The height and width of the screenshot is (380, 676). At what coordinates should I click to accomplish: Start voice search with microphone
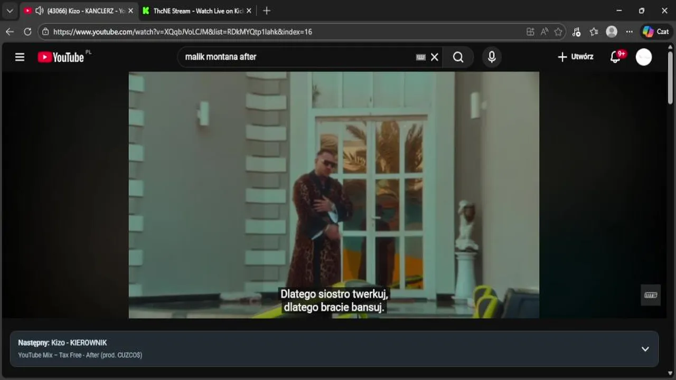(x=492, y=57)
